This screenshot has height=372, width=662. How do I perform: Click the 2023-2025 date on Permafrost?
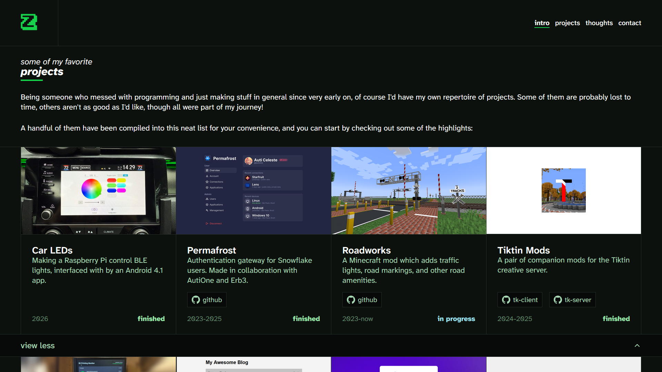pos(204,319)
